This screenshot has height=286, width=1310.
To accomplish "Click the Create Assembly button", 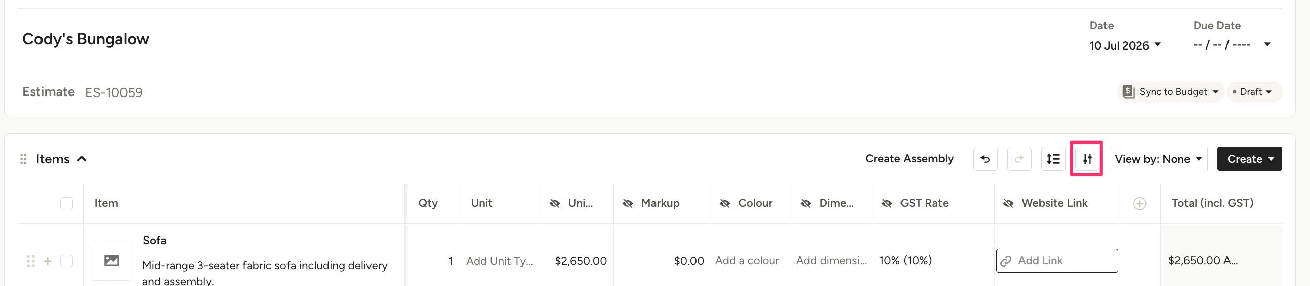I will click(909, 159).
